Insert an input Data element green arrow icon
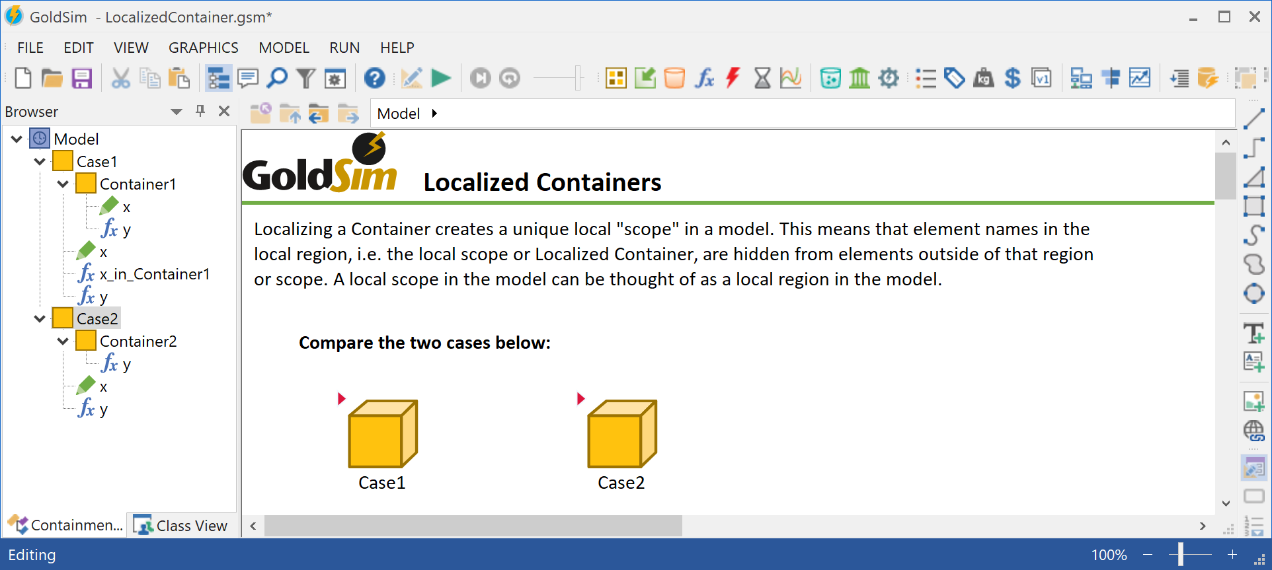Viewport: 1272px width, 570px height. coord(645,78)
